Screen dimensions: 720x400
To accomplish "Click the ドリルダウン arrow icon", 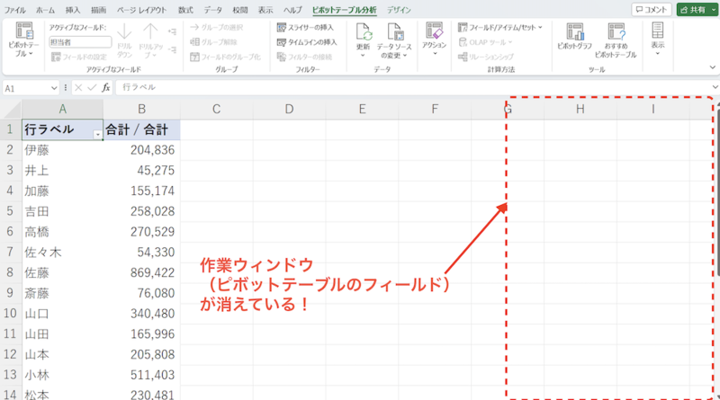I will coord(124,32).
